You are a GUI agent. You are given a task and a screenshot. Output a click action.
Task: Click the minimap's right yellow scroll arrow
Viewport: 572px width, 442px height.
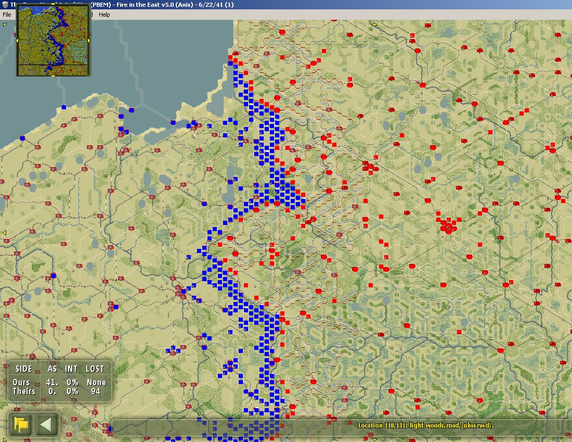(89, 41)
